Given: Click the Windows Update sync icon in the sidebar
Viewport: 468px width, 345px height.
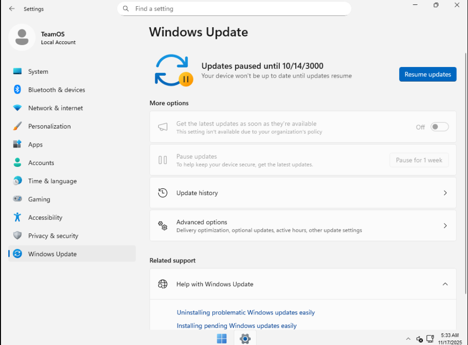Looking at the screenshot, I should point(17,254).
